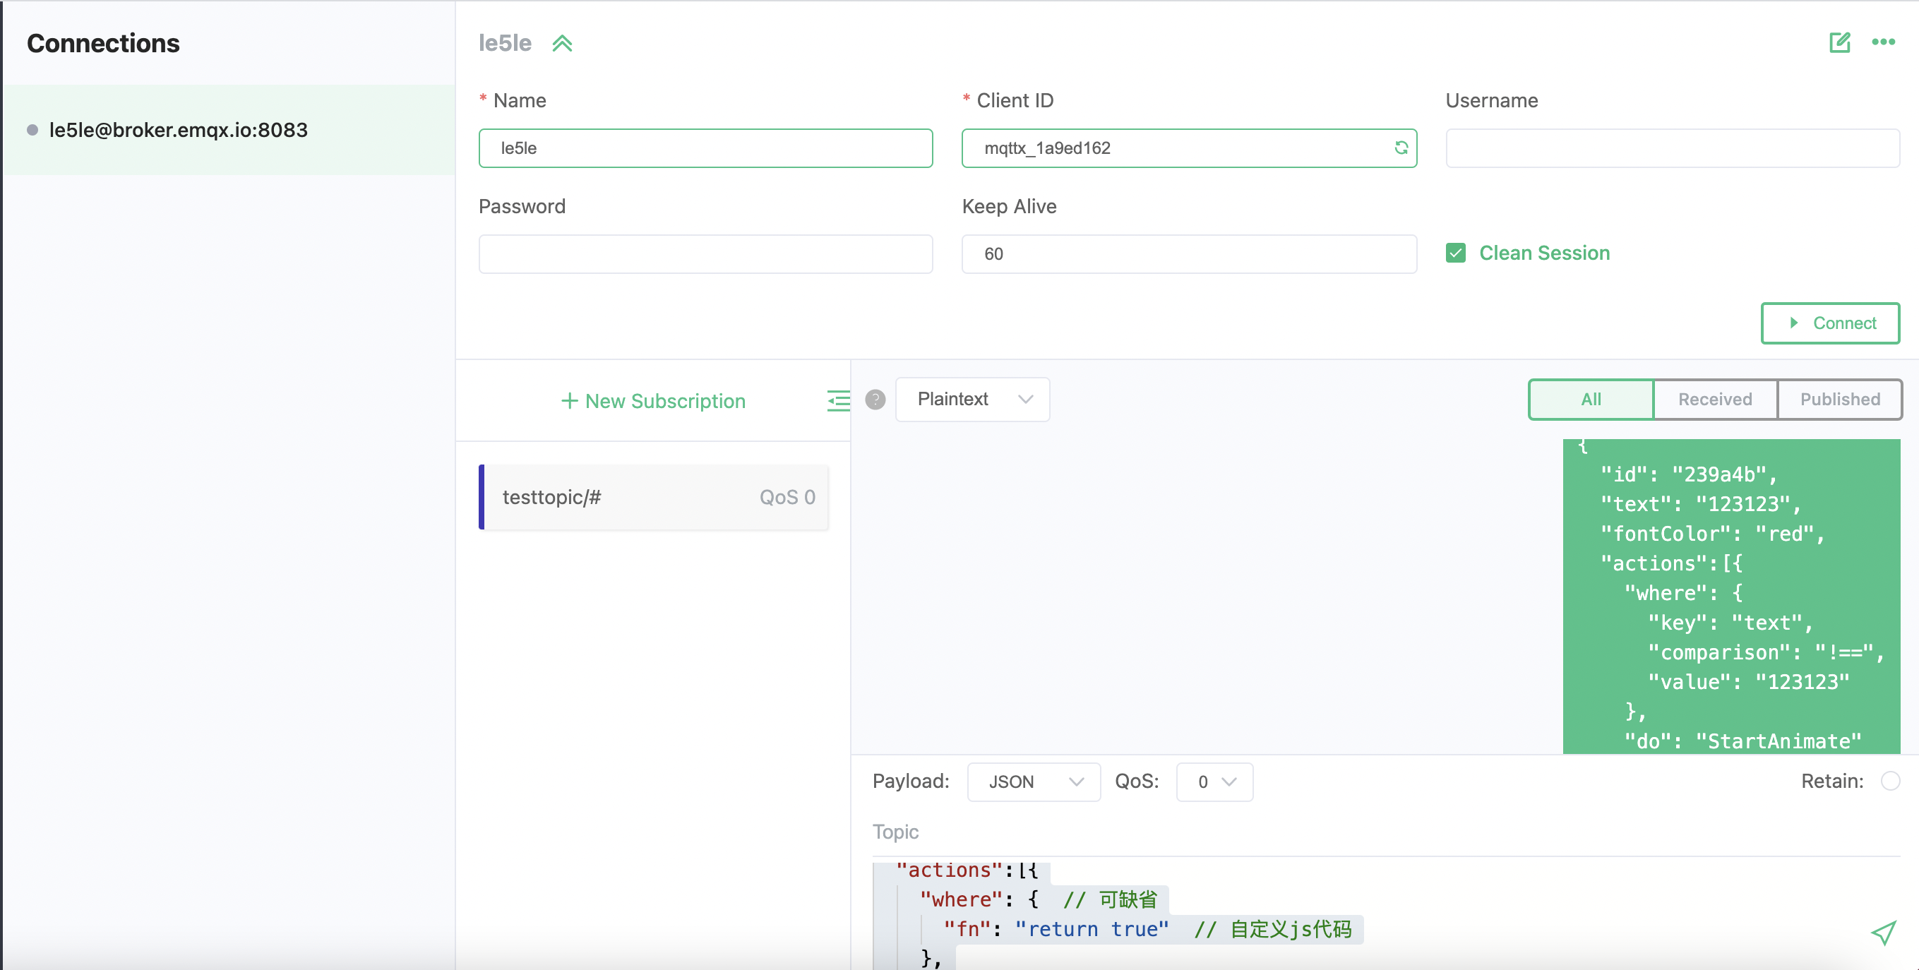Select le5le@broker.emqx.io:8083 connection
The height and width of the screenshot is (970, 1919).
coord(229,130)
